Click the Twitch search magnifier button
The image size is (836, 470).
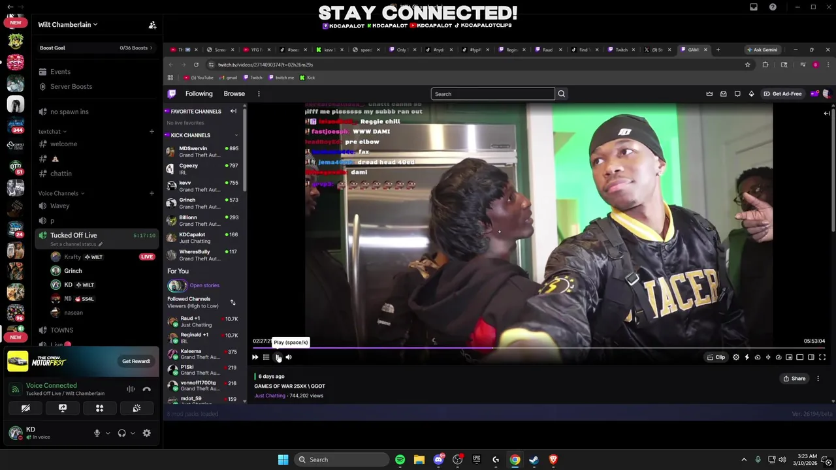point(561,94)
